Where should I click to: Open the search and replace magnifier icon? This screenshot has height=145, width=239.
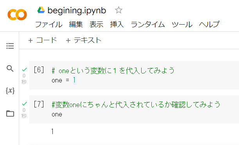click(10, 68)
